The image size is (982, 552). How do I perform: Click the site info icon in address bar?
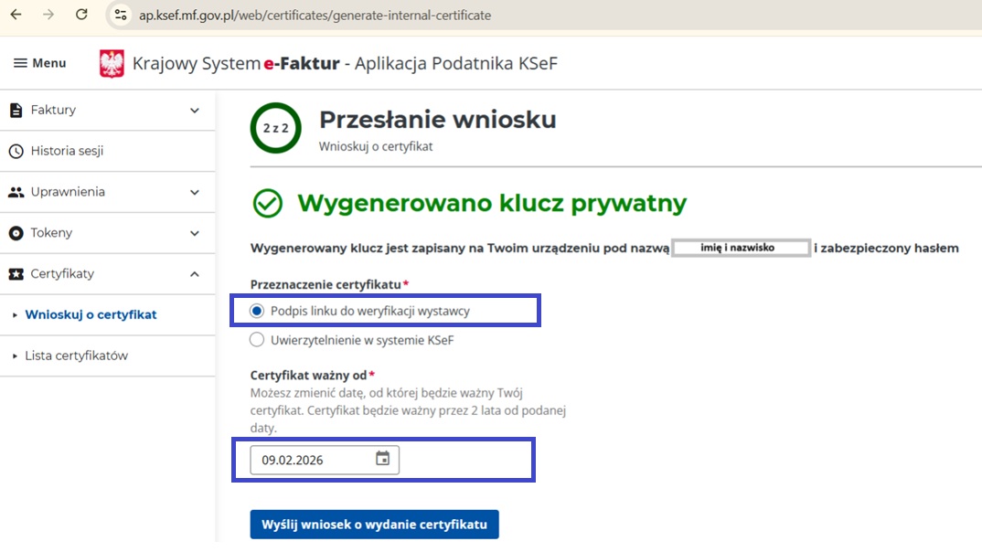(x=121, y=16)
